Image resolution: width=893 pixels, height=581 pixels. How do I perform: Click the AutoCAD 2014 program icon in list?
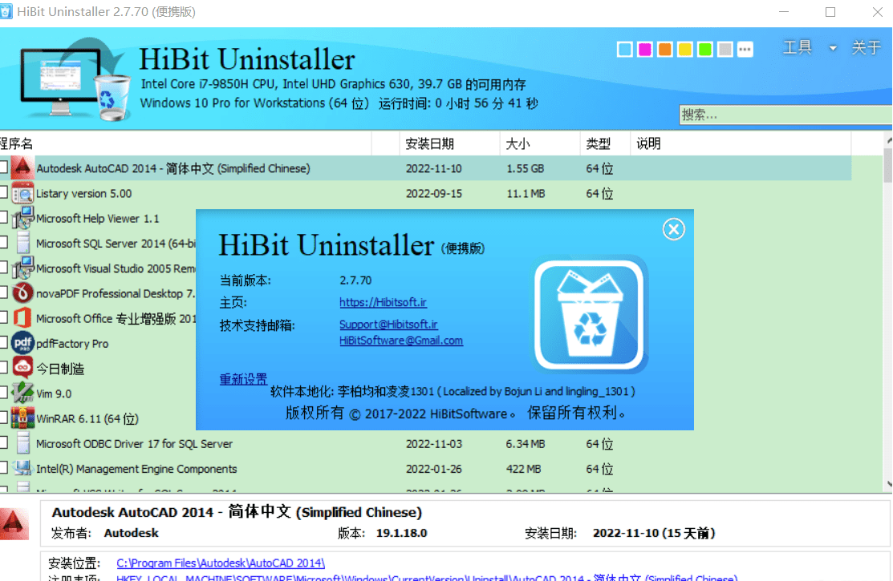pos(22,168)
